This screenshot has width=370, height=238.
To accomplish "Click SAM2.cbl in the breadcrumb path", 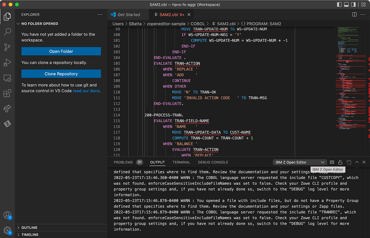I will point(224,24).
